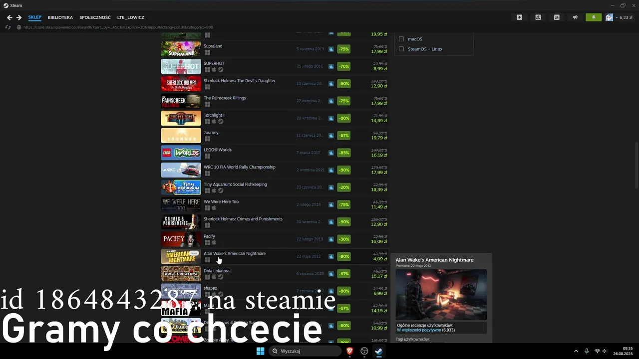
Task: Open The Painscreek Killings listing
Action: 225,98
